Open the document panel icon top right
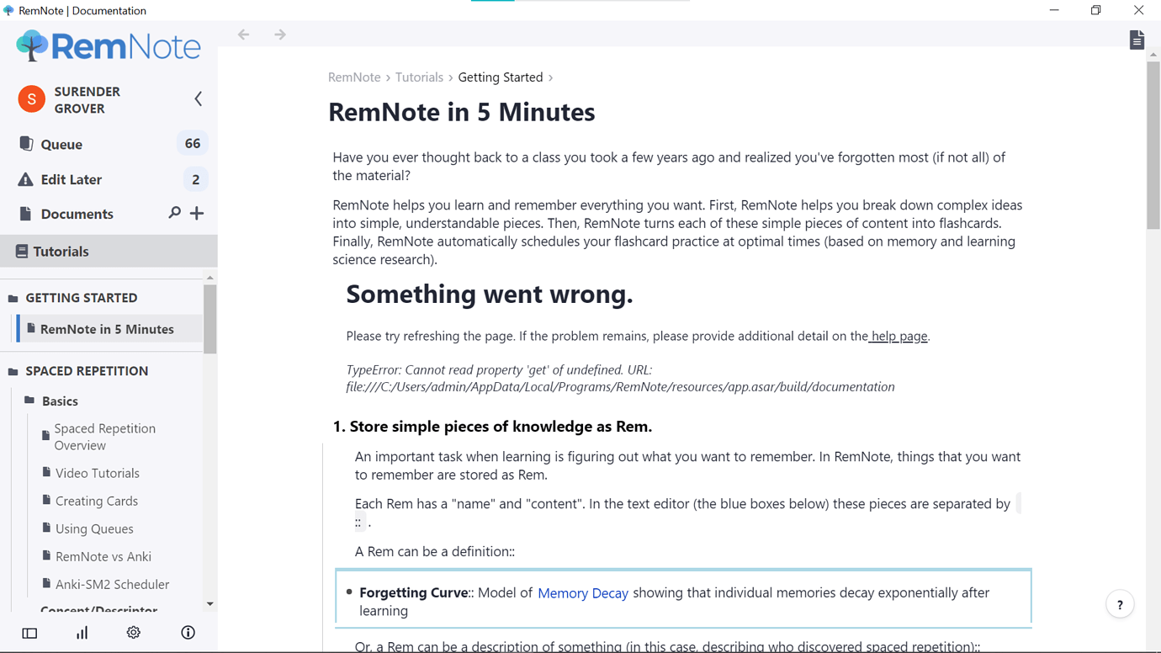Viewport: 1161px width, 653px height. point(1137,40)
